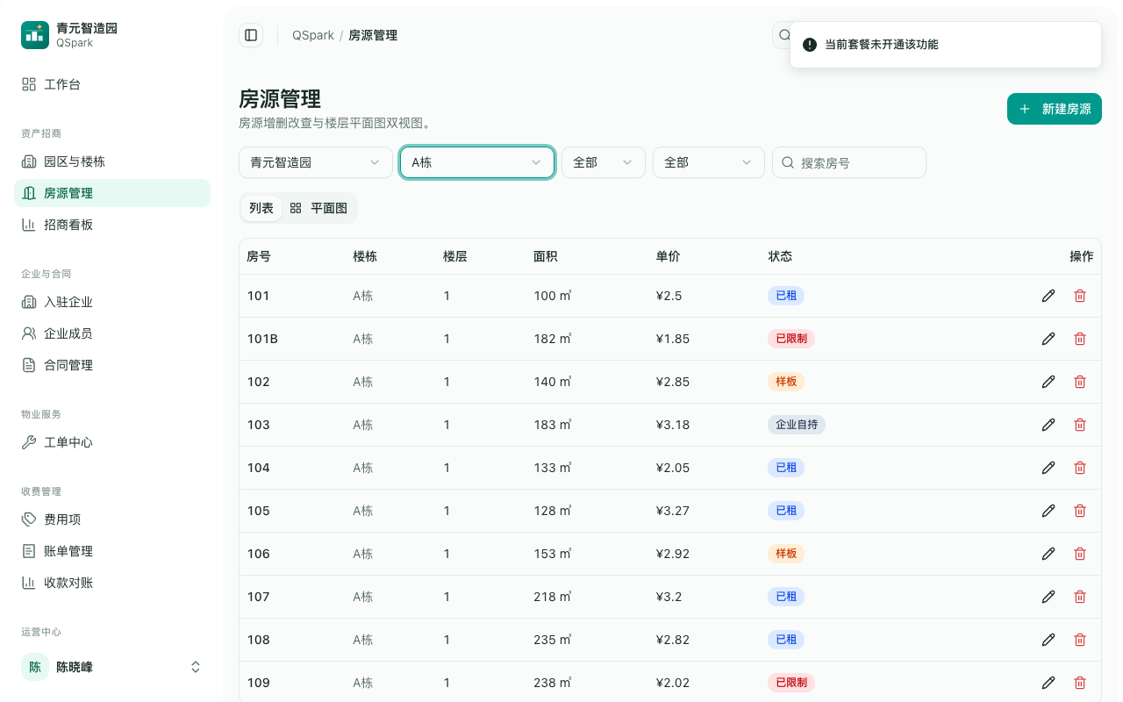1123x702 pixels.
Task: Delete room 101B with trash icon
Action: click(1080, 339)
